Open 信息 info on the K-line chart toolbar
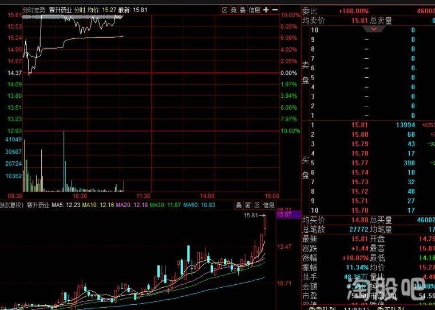 tap(268, 205)
